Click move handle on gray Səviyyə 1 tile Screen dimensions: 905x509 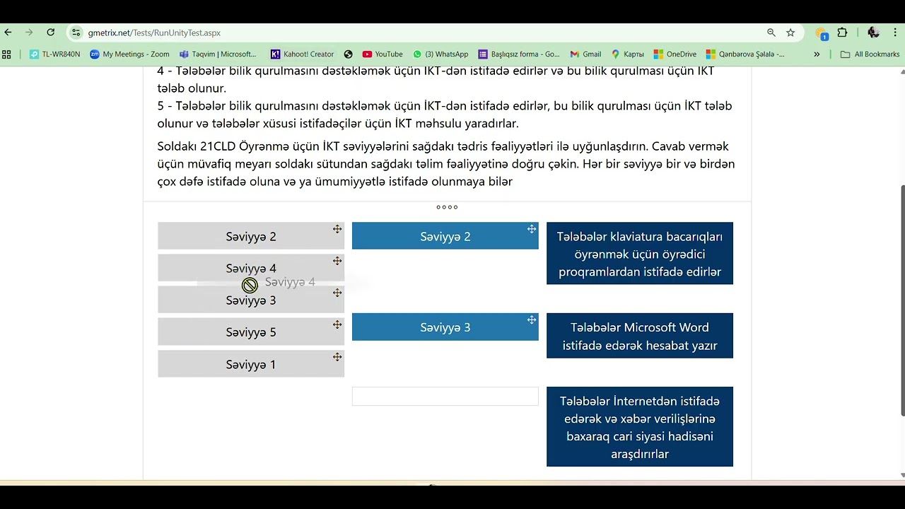click(x=337, y=357)
